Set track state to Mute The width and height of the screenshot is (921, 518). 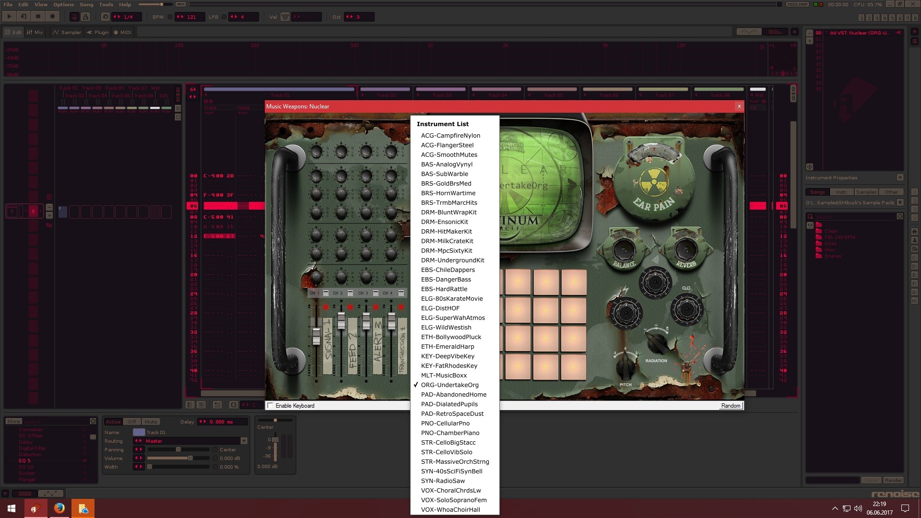tap(151, 422)
